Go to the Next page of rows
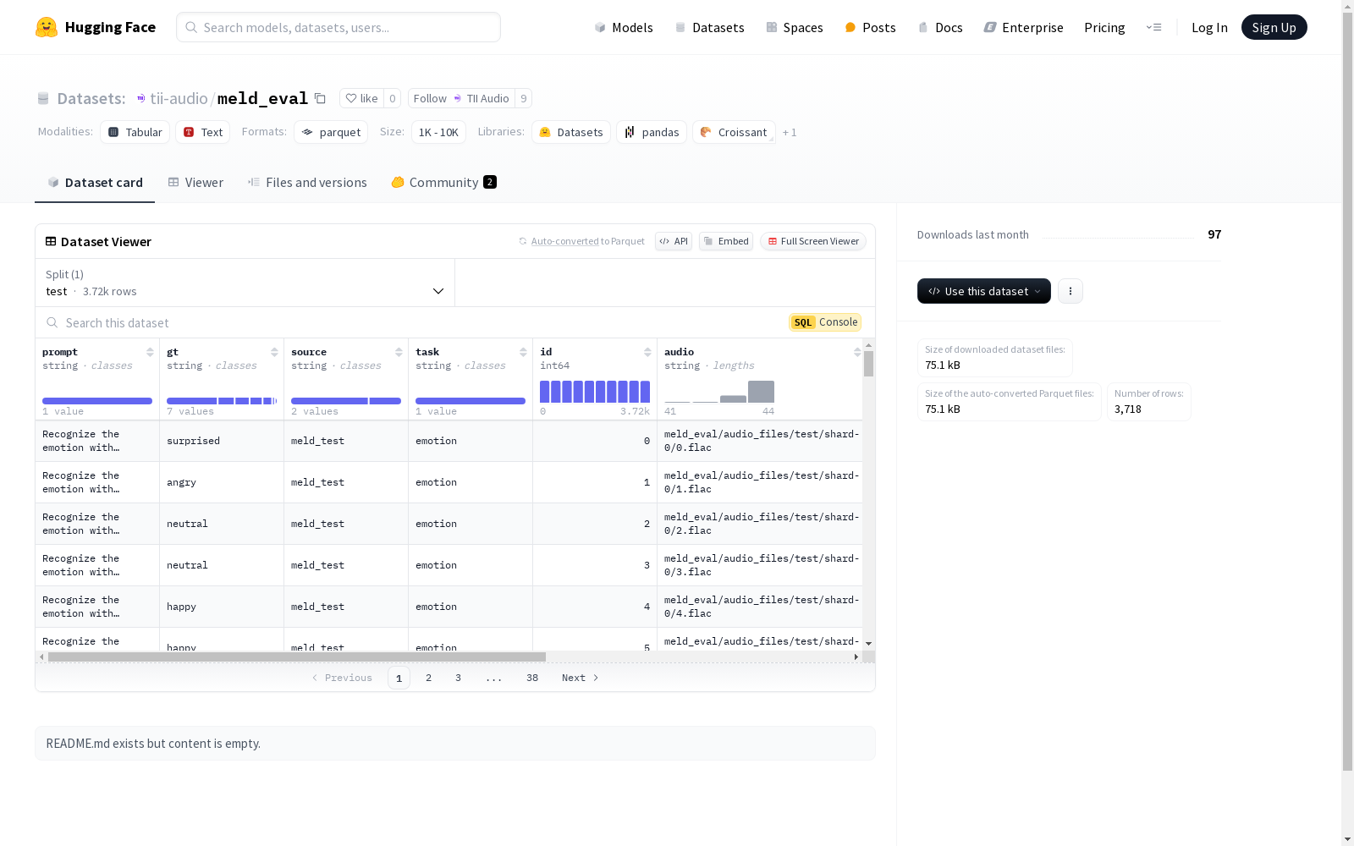 pos(581,678)
